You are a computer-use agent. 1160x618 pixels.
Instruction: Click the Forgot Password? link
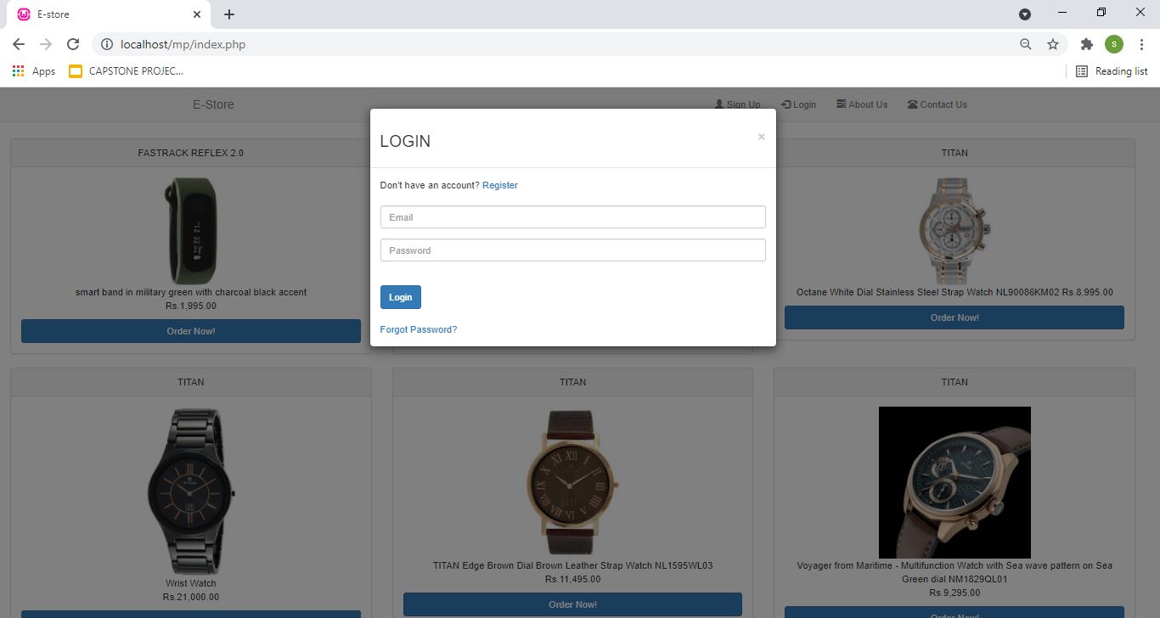[x=419, y=329]
